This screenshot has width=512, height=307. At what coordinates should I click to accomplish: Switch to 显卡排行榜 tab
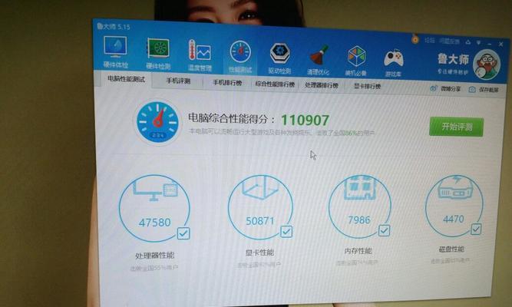coord(368,87)
